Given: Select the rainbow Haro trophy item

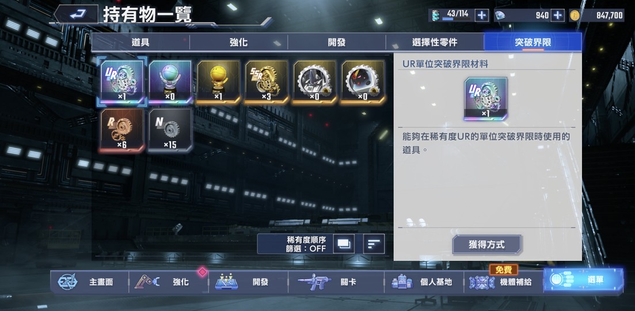Looking at the screenshot, I should pos(170,82).
